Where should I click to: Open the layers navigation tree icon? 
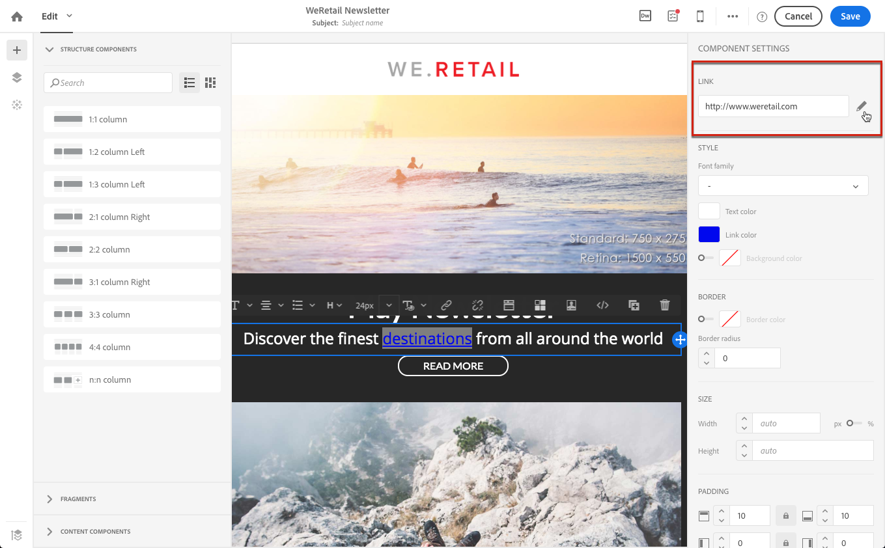(17, 77)
